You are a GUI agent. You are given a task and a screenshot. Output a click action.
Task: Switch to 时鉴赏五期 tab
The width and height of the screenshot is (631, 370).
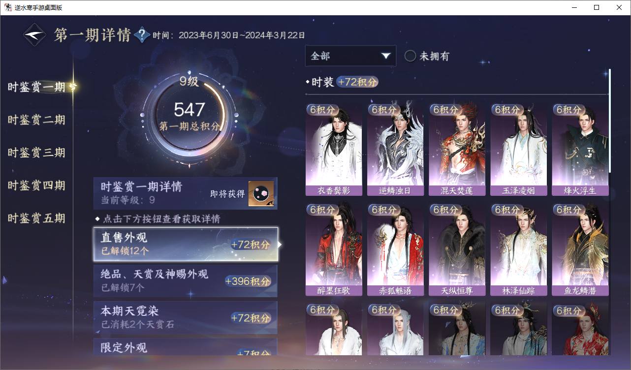[x=36, y=218]
